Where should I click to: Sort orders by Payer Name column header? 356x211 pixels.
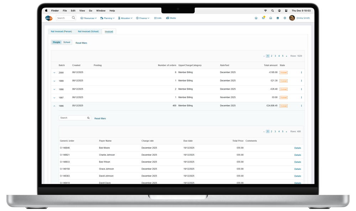pyautogui.click(x=105, y=141)
